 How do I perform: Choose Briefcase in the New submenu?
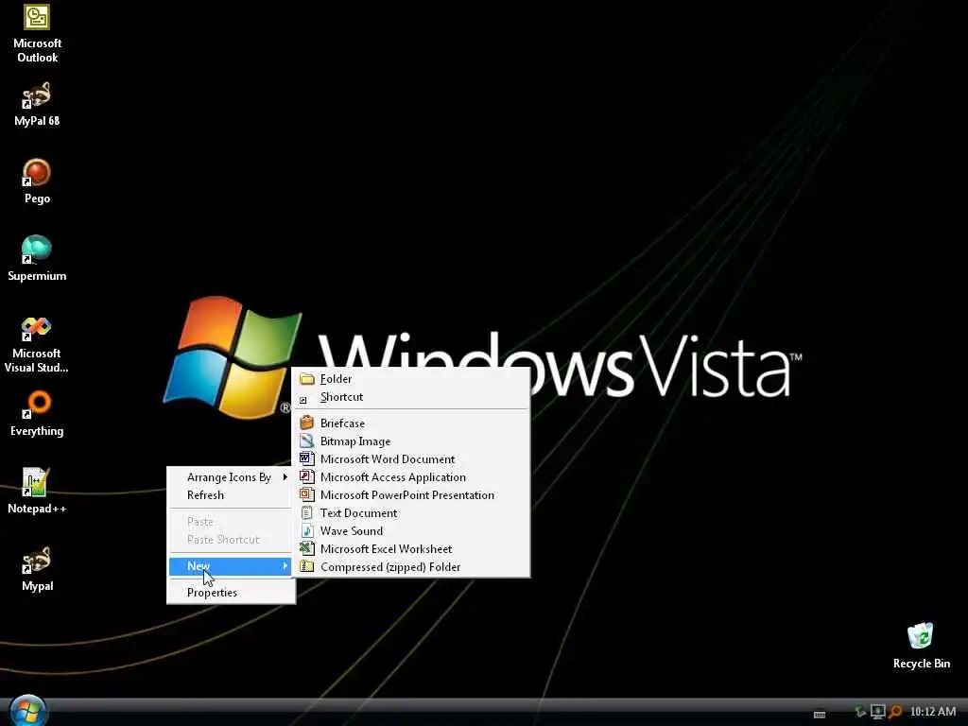[410, 423]
